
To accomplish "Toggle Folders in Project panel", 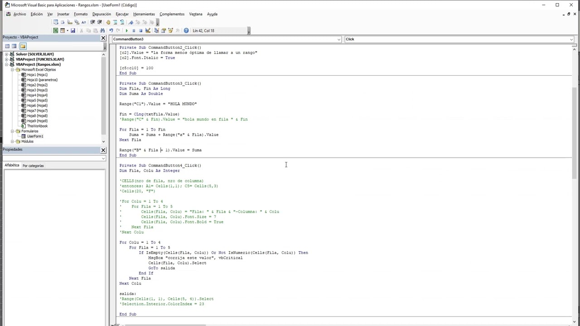I will pyautogui.click(x=23, y=46).
